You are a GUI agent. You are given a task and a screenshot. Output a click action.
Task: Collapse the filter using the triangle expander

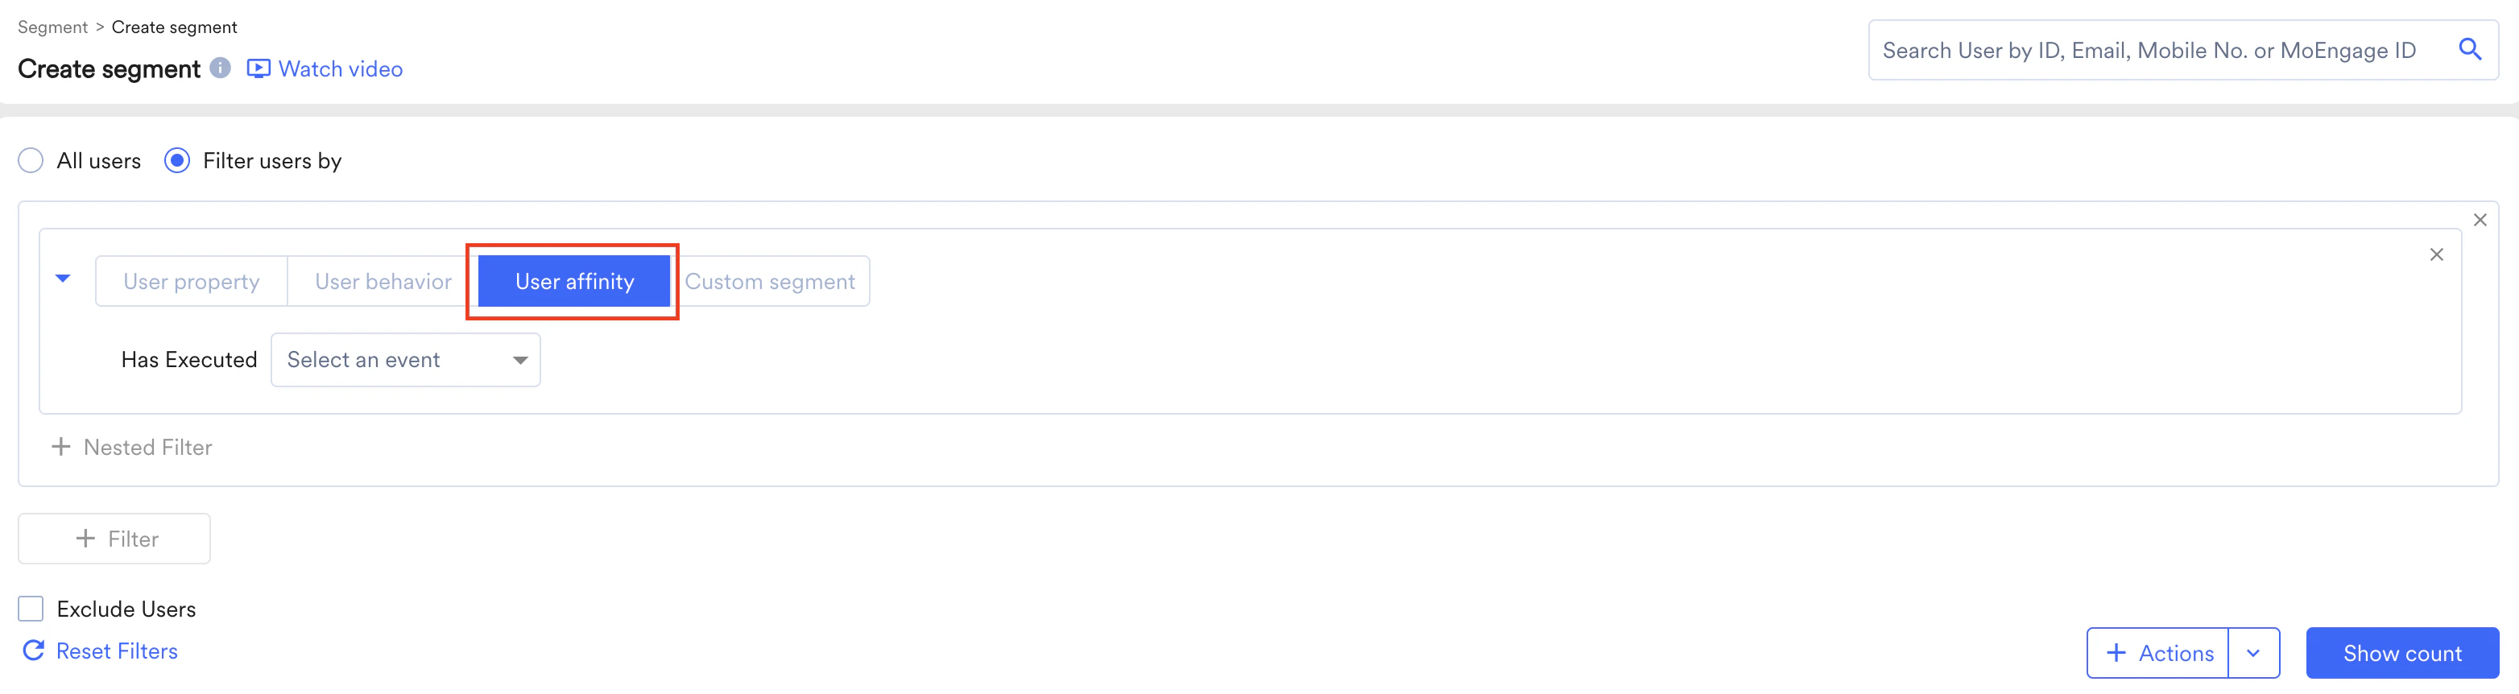click(x=63, y=280)
